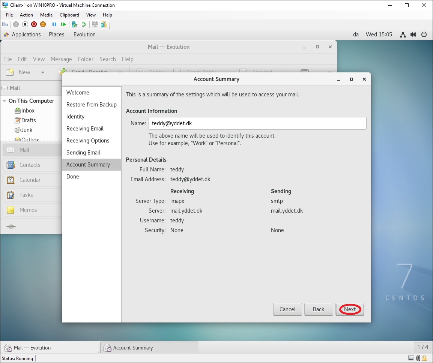
Task: Click the greyed Start VM toolbar icon
Action: pyautogui.click(x=16, y=24)
